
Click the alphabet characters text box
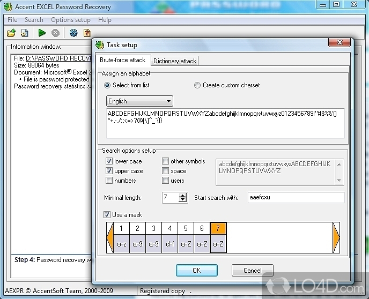pyautogui.click(x=225, y=123)
